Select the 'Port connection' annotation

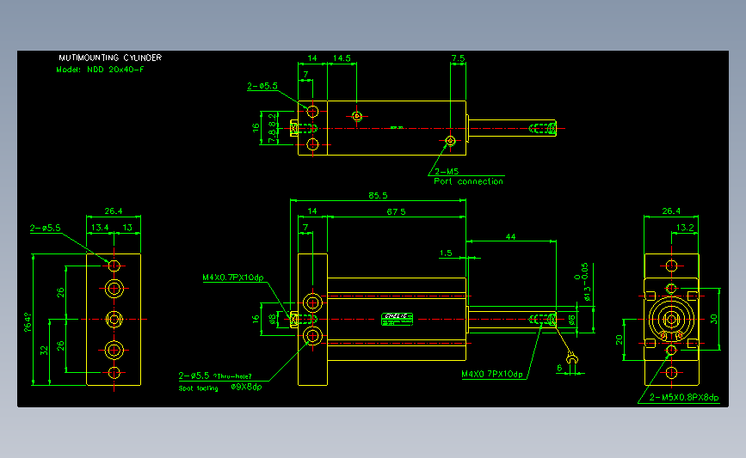[x=468, y=181]
